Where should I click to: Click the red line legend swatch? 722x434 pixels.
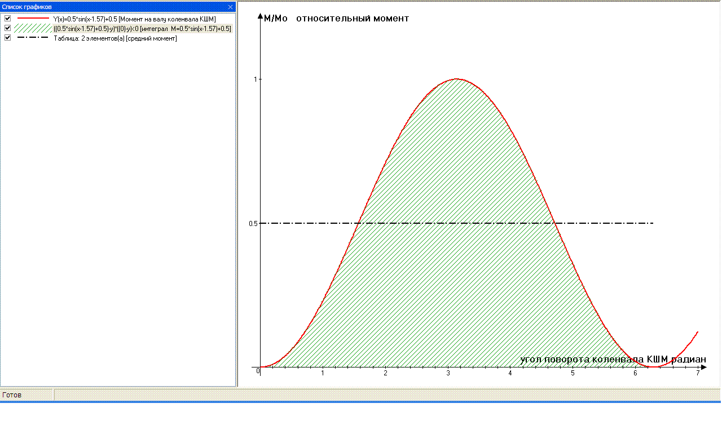click(33, 19)
